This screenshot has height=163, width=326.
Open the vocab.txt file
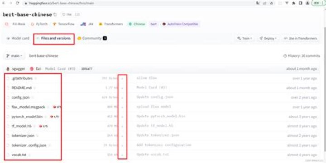[19, 155]
